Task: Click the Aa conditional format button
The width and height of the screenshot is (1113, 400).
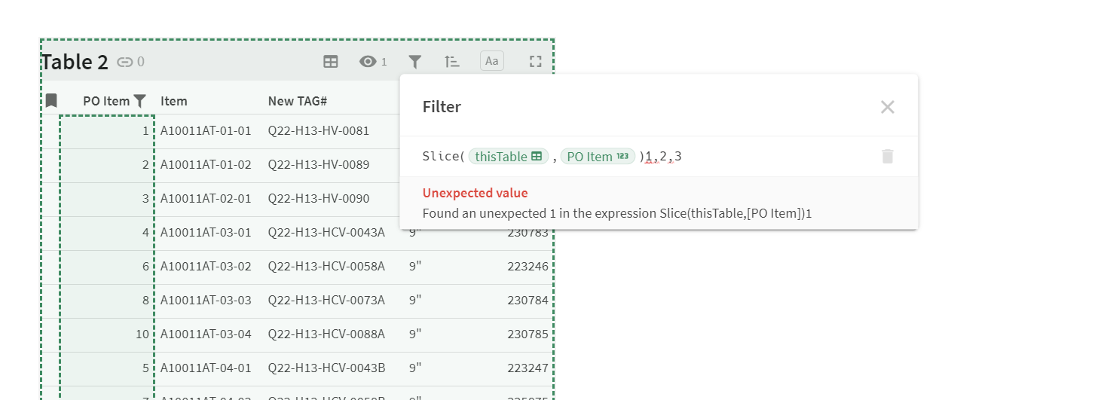Action: [x=492, y=61]
